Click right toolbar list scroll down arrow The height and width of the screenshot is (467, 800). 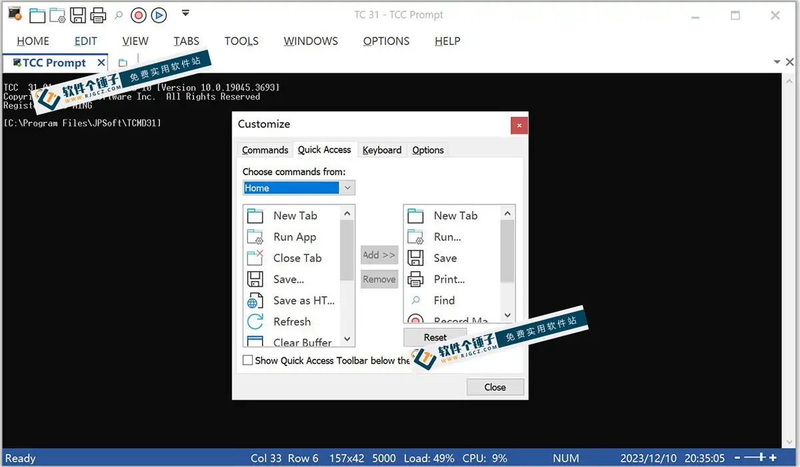pyautogui.click(x=507, y=315)
